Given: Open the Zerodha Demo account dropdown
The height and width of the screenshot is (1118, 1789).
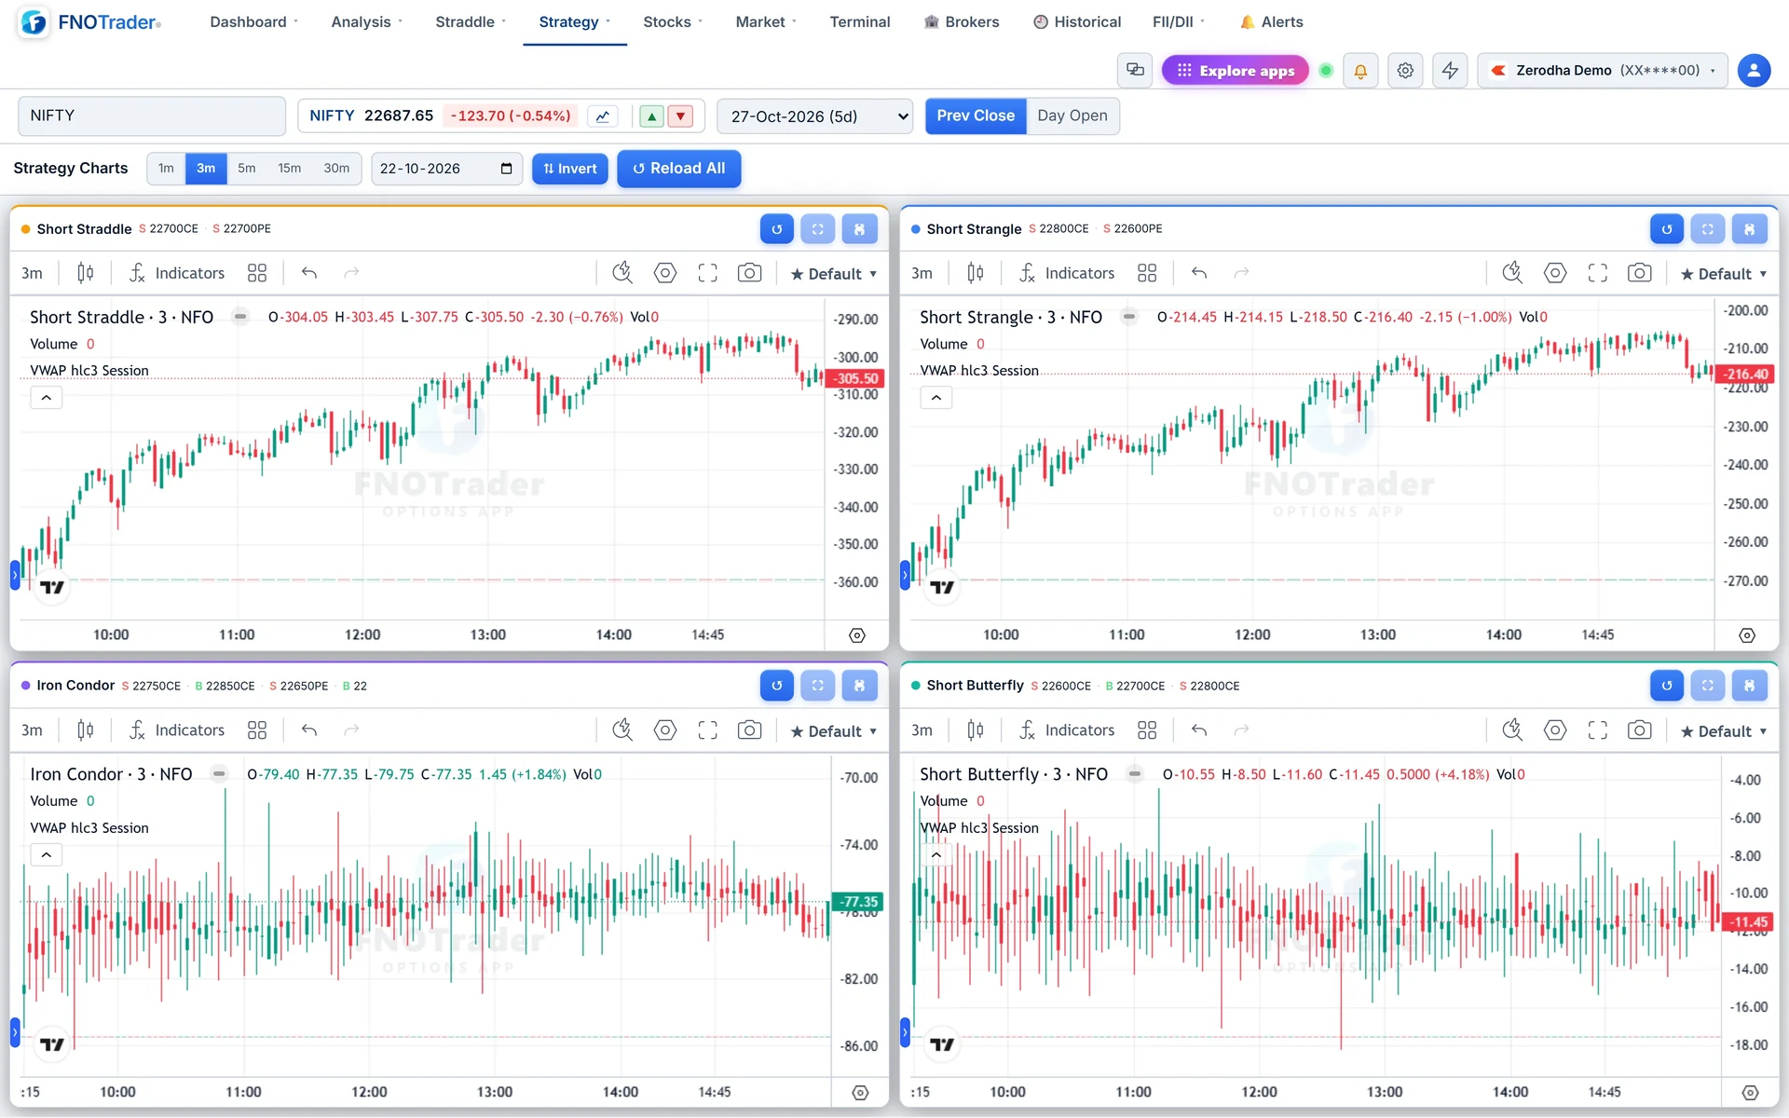Looking at the screenshot, I should pyautogui.click(x=1603, y=71).
